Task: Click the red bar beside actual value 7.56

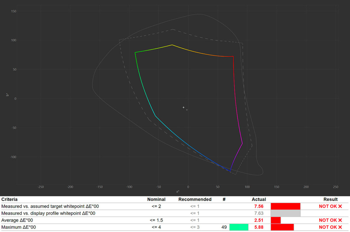Action: 285,206
